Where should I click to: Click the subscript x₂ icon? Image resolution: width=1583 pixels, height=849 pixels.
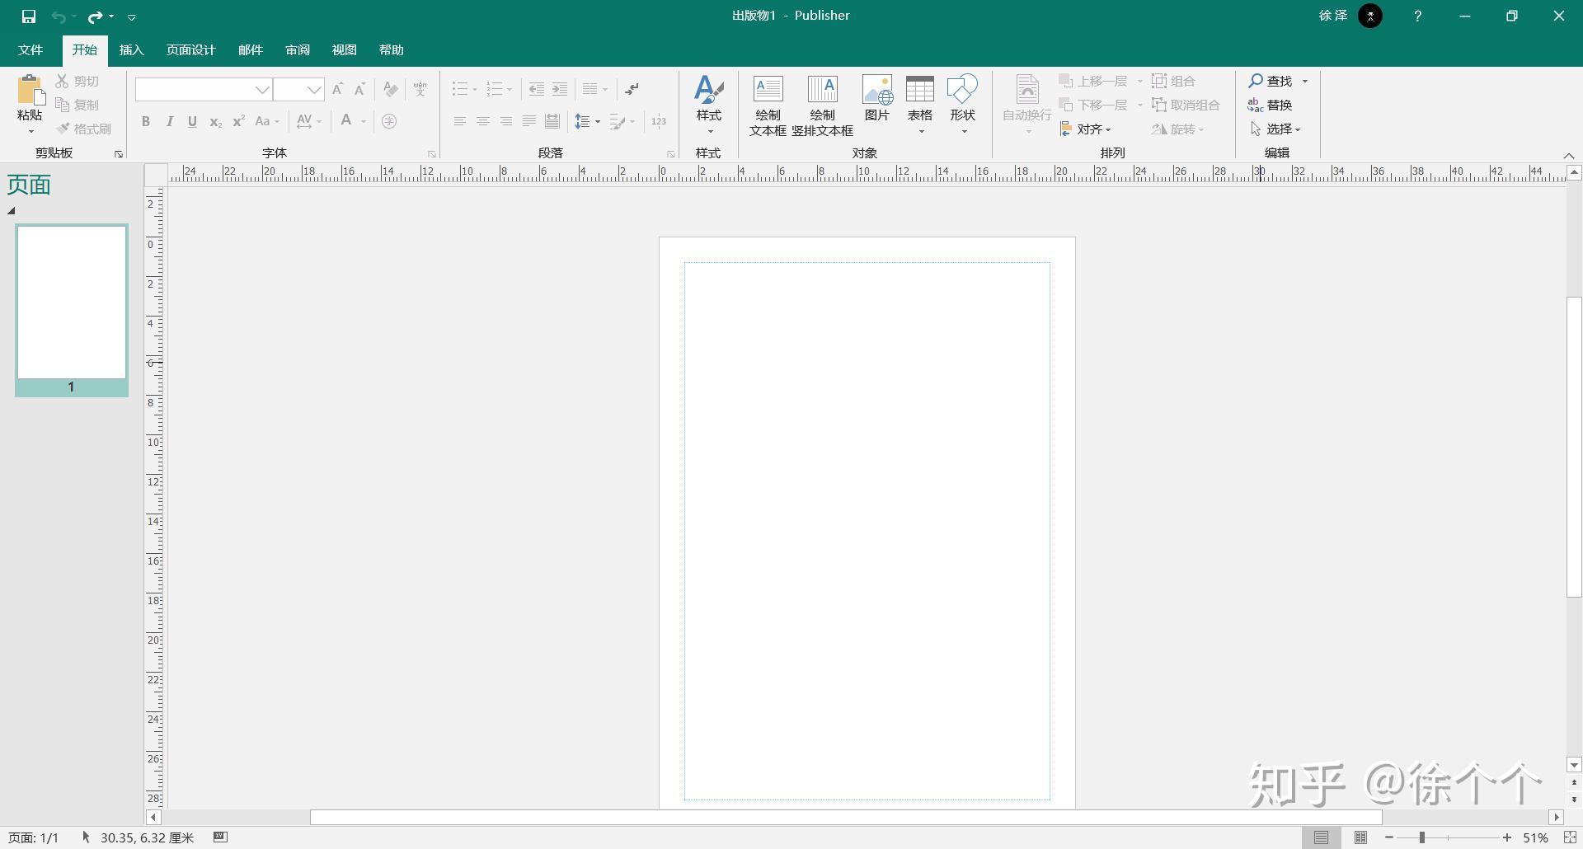(215, 122)
